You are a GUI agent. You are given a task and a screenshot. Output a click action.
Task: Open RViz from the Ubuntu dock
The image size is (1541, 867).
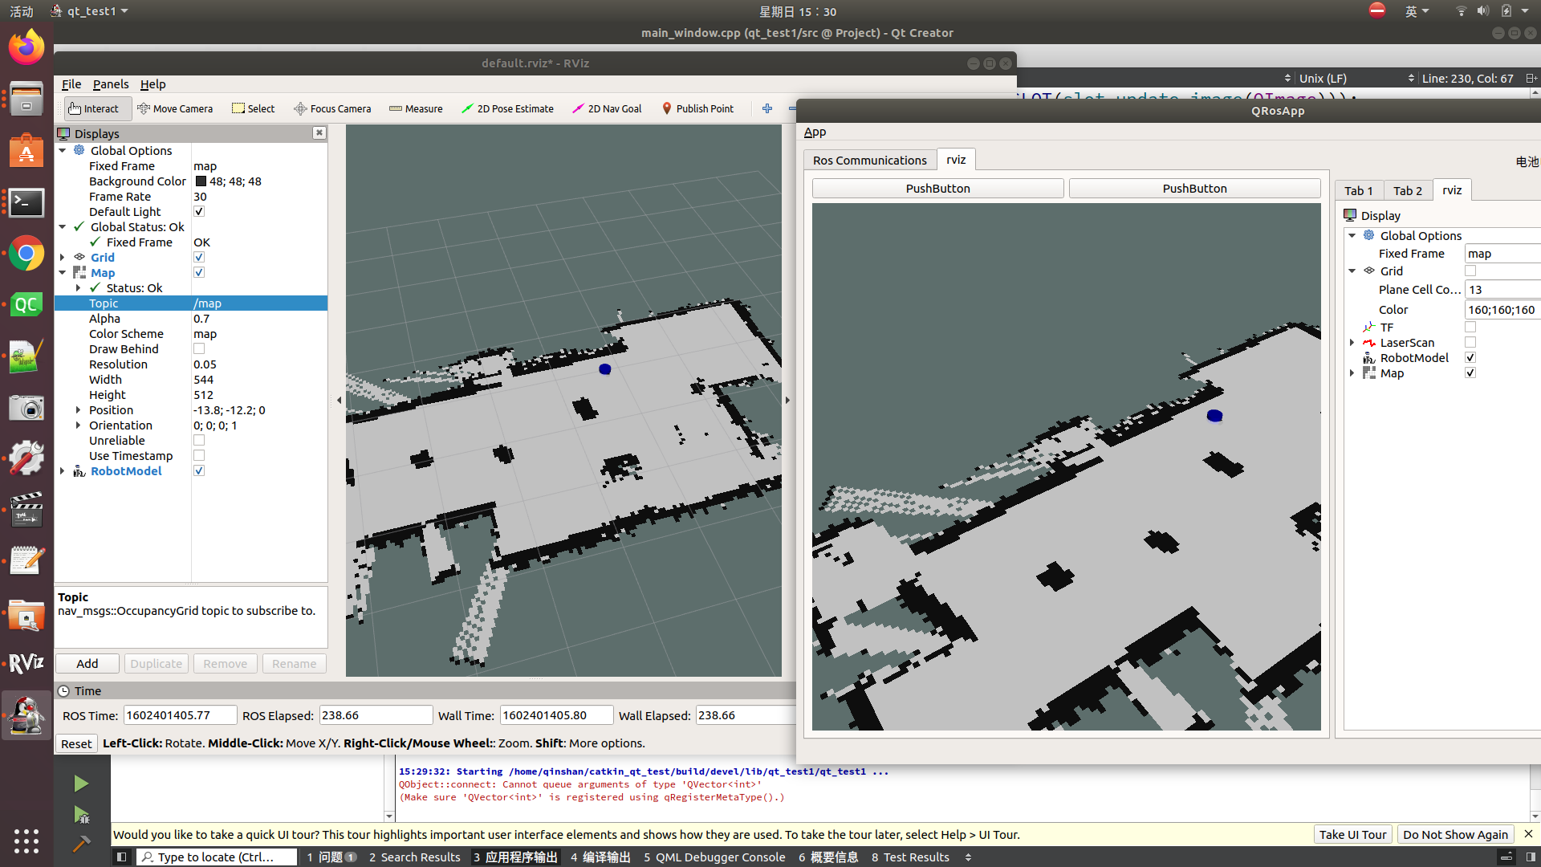click(26, 663)
